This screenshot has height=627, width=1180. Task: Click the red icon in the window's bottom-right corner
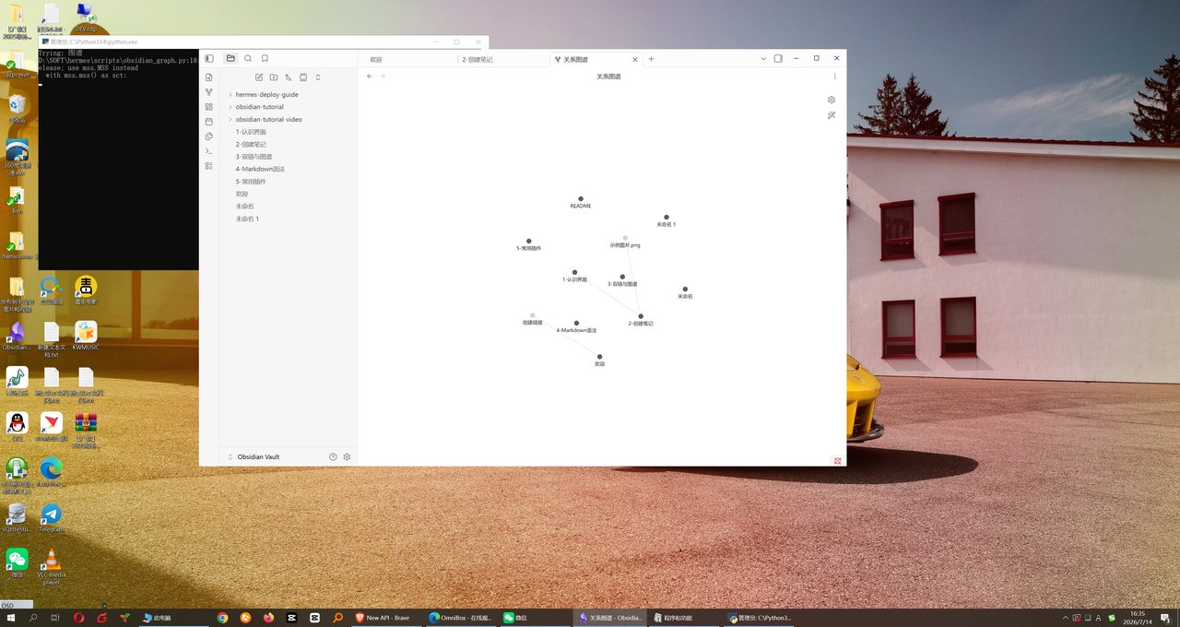(x=838, y=460)
